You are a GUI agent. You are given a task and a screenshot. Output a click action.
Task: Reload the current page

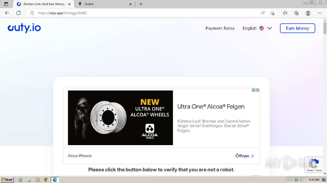pyautogui.click(x=18, y=13)
